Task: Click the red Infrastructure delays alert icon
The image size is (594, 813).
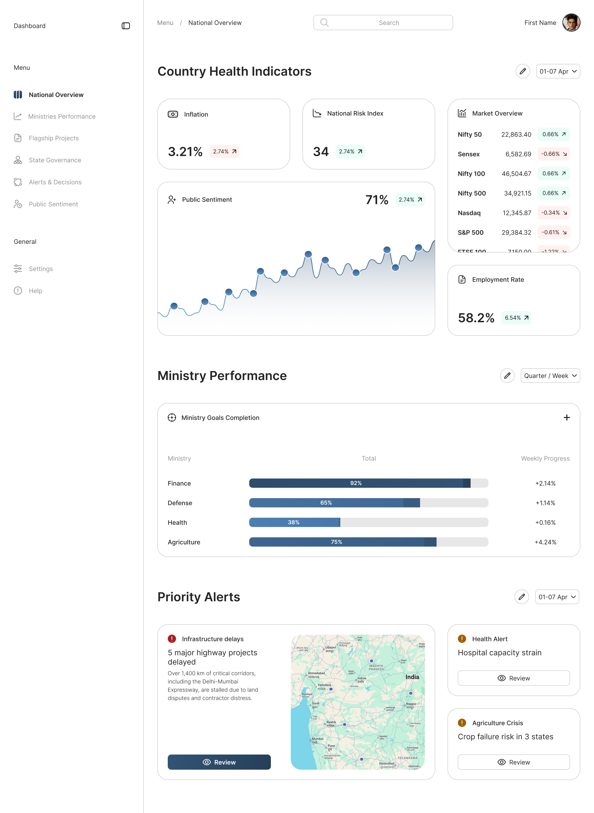Action: pyautogui.click(x=172, y=639)
